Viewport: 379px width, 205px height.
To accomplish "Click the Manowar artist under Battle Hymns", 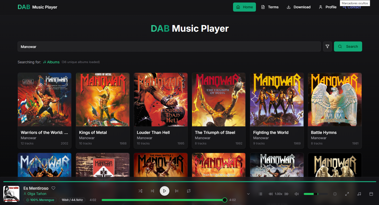I will [319, 138].
